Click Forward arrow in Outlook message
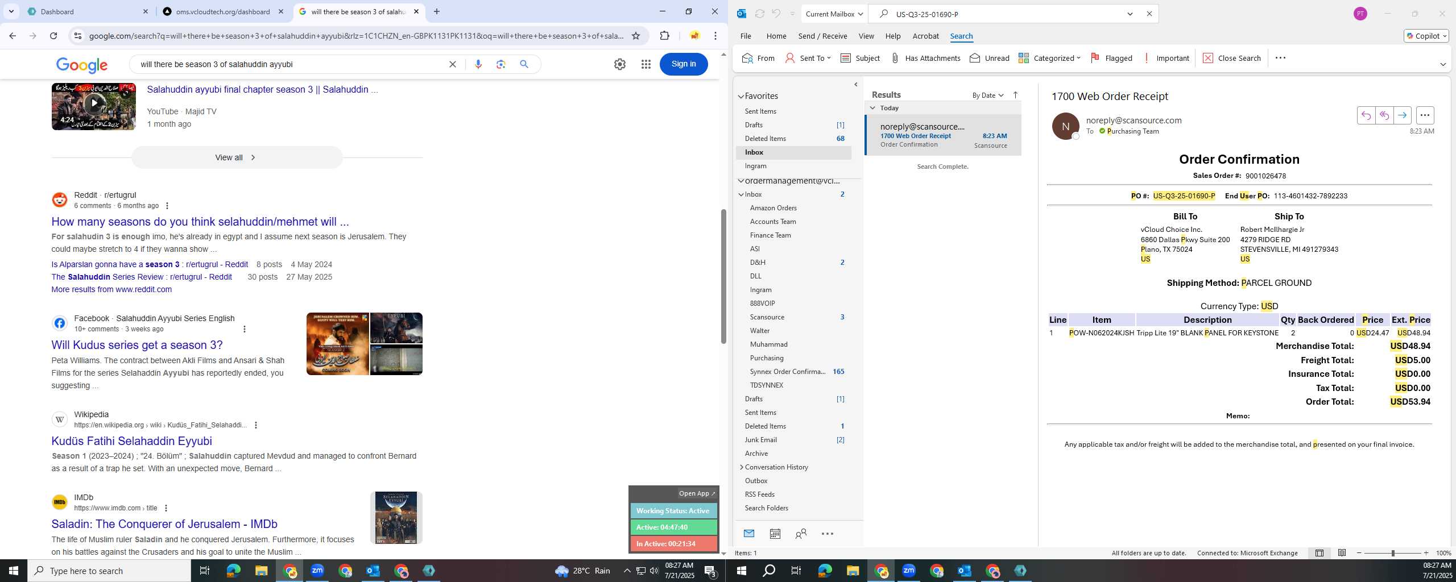The width and height of the screenshot is (1456, 582). tap(1403, 115)
